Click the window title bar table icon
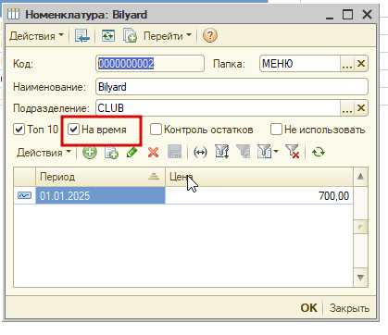Image resolution: width=388 pixels, height=335 pixels. pyautogui.click(x=13, y=14)
